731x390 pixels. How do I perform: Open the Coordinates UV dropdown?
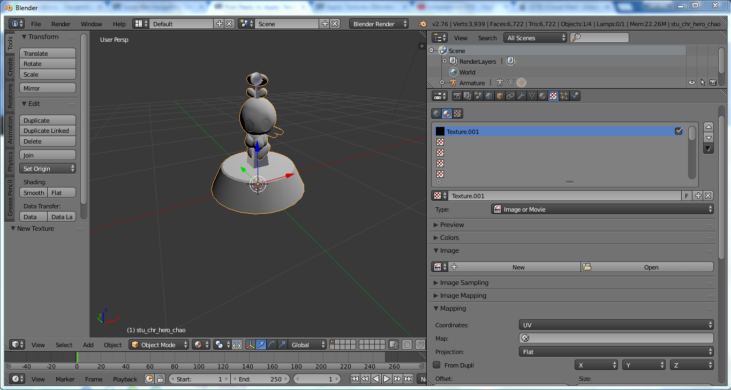click(x=616, y=325)
